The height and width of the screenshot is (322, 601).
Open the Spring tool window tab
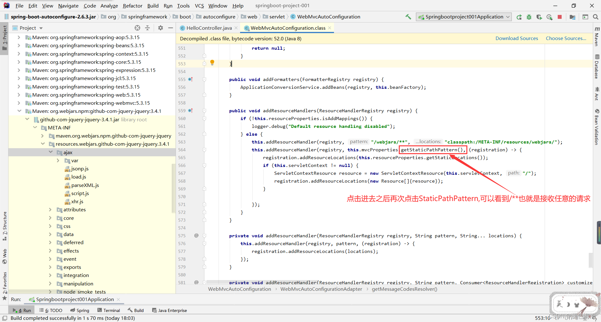tap(80, 310)
